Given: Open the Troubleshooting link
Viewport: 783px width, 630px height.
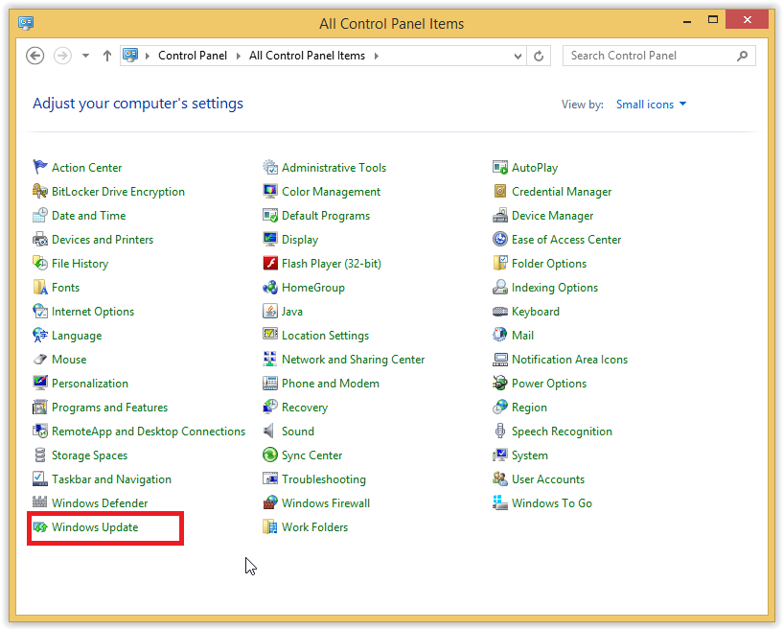Looking at the screenshot, I should click(324, 479).
